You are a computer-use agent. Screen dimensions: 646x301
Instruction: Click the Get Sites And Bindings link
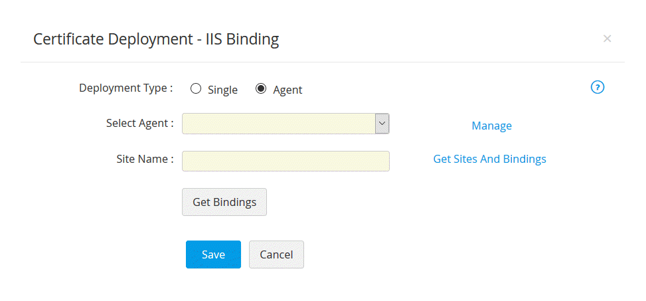[489, 159]
